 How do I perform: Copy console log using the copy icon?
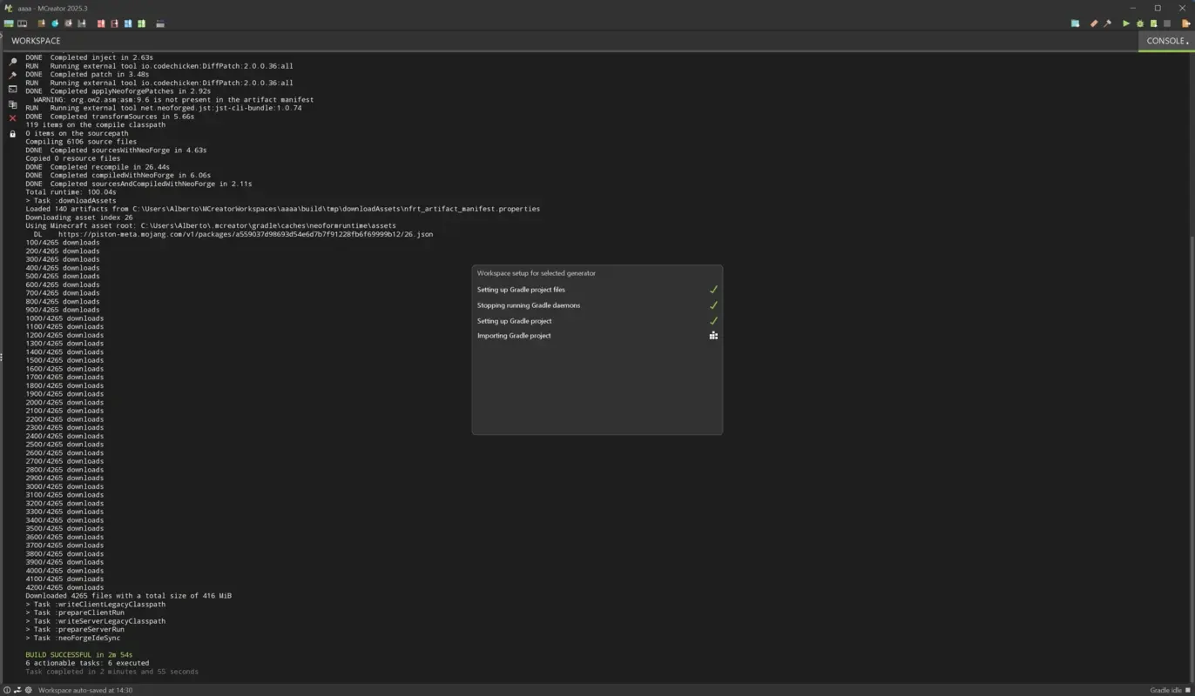click(11, 104)
